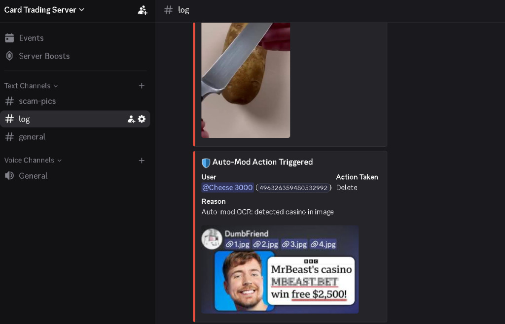The width and height of the screenshot is (505, 324).
Task: Click the DumbFriend username in embed
Action: tap(247, 234)
